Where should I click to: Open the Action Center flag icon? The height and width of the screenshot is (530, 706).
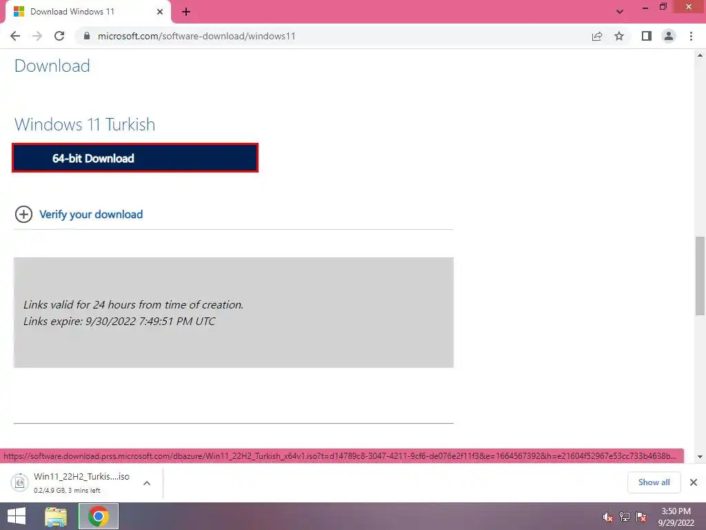641,517
